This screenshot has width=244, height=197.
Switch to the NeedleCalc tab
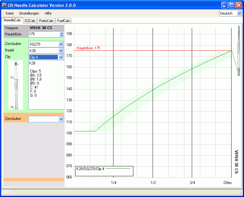point(12,20)
